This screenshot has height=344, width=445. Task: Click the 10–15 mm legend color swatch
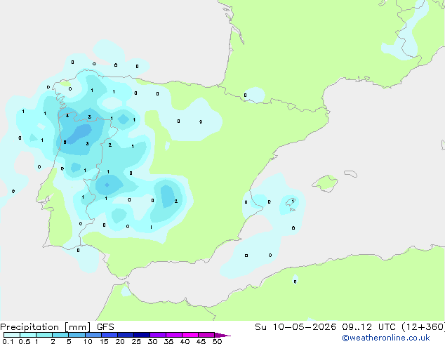93,335
